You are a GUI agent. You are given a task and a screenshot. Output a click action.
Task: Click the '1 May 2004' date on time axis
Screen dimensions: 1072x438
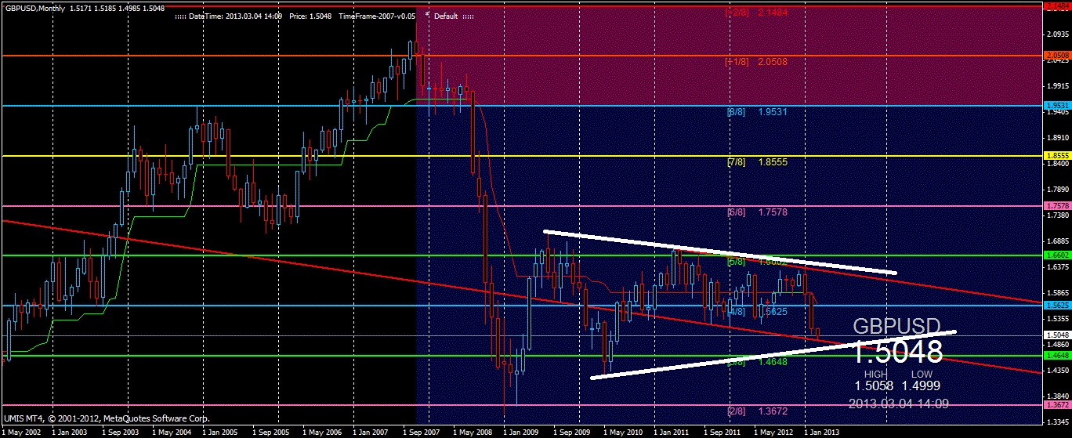[x=172, y=432]
